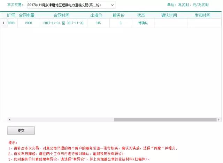Image resolution: width=223 pixels, height=163 pixels.
Task: Open the 本次交易 transaction dropdown
Action: point(71,5)
